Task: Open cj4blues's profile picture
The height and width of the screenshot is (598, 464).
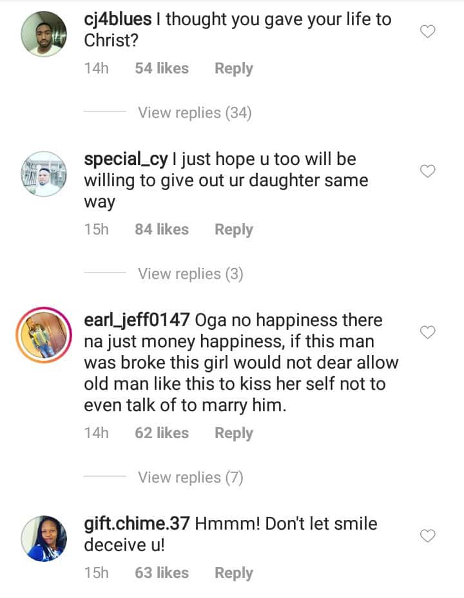Action: 44,34
